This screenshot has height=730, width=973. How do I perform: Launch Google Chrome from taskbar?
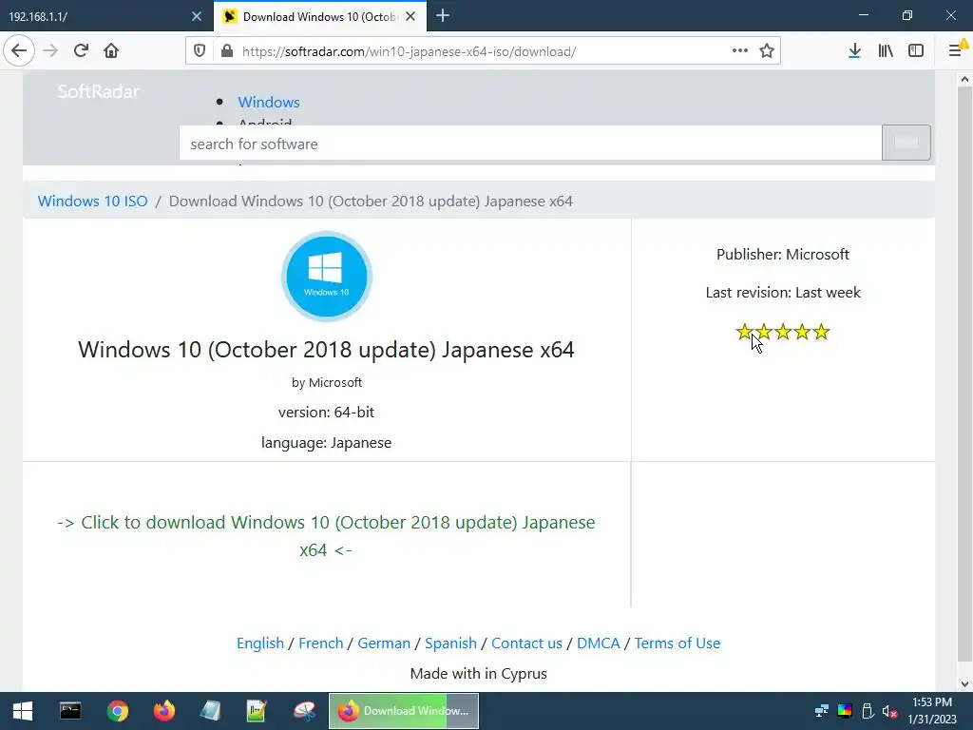coord(117,711)
